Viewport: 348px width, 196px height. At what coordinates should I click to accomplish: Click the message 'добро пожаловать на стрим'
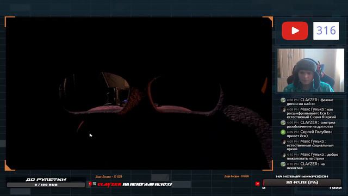point(313,156)
